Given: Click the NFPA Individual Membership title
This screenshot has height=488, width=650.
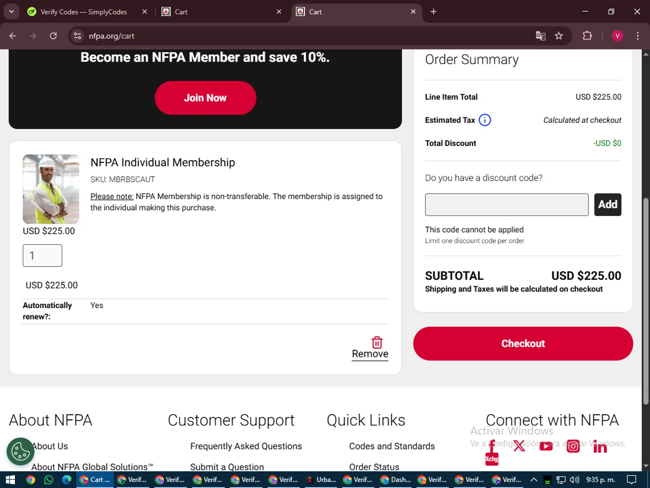Looking at the screenshot, I should pyautogui.click(x=162, y=163).
